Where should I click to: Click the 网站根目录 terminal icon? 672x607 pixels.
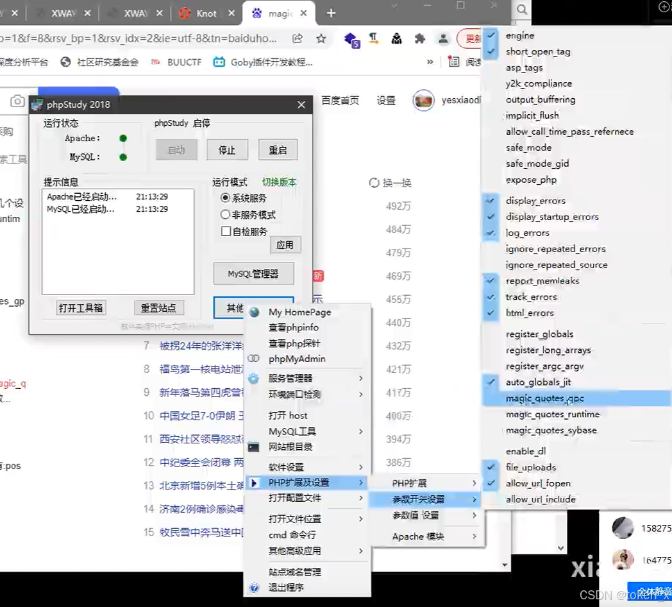(x=253, y=447)
